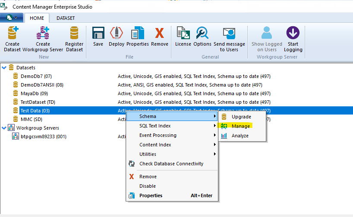Choose Schema in the context menu

(172, 116)
